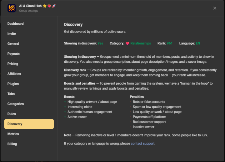Follow the contact support link
This screenshot has width=225, height=162.
point(142,144)
